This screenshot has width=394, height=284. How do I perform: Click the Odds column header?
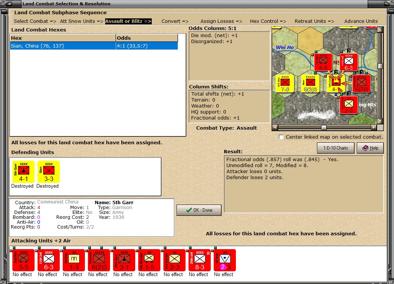click(147, 38)
